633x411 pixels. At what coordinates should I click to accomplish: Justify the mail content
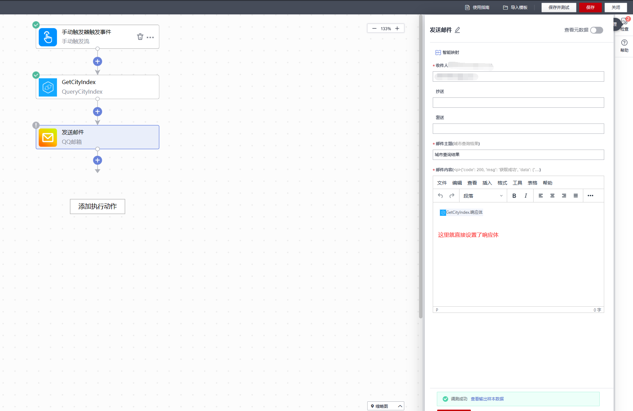(576, 196)
